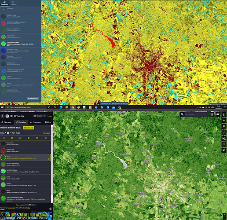227x220 pixels.
Task: Select the NDSI layer in EO Browser
Action: [x=26, y=191]
